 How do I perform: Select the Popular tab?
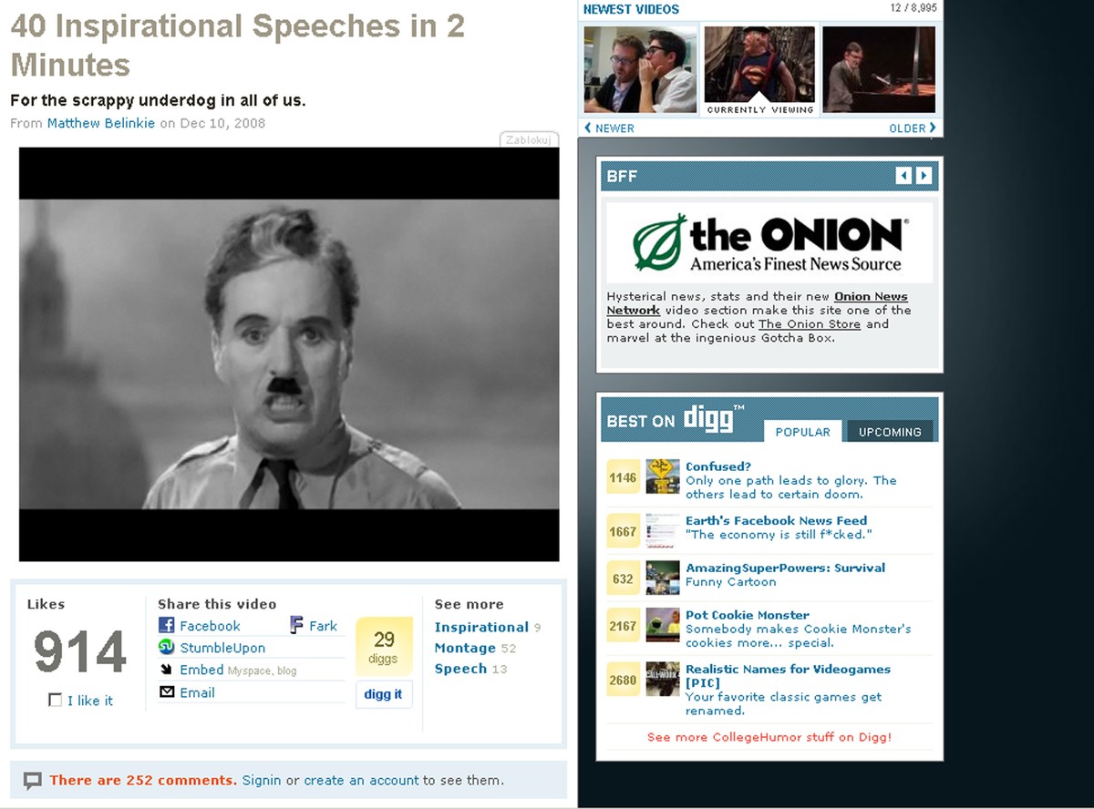click(802, 432)
